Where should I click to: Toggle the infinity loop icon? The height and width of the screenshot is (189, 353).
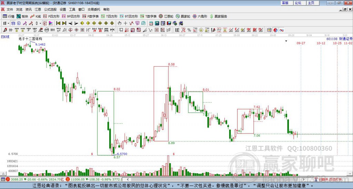click(281, 30)
